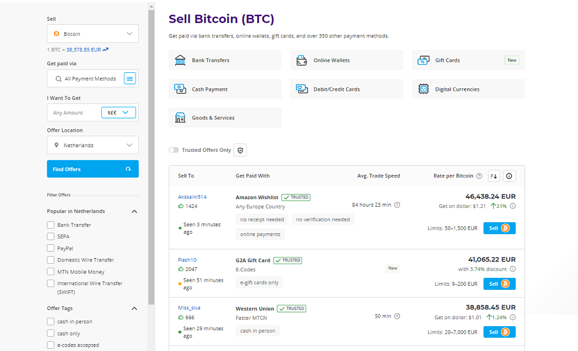The width and height of the screenshot is (578, 351).
Task: Check the PayPal filter
Action: click(50, 248)
